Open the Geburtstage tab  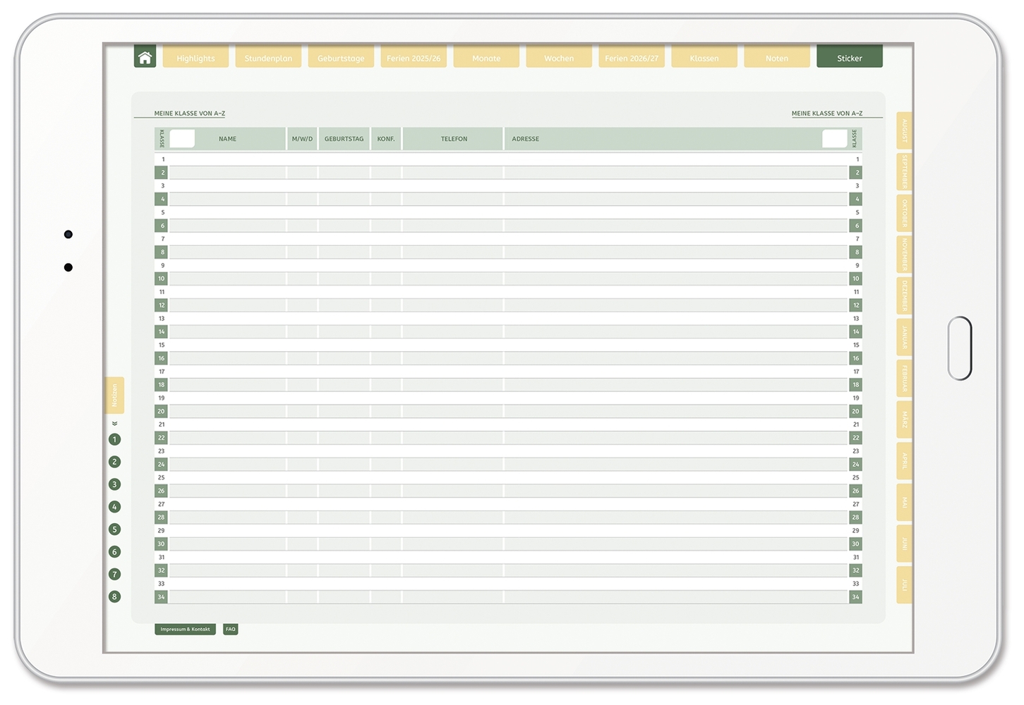coord(341,58)
